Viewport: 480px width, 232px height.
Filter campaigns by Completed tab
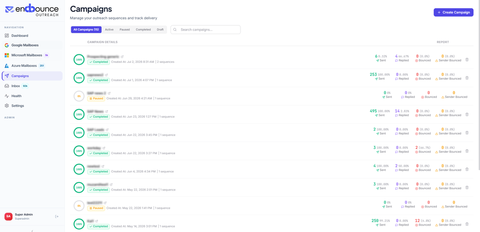143,30
